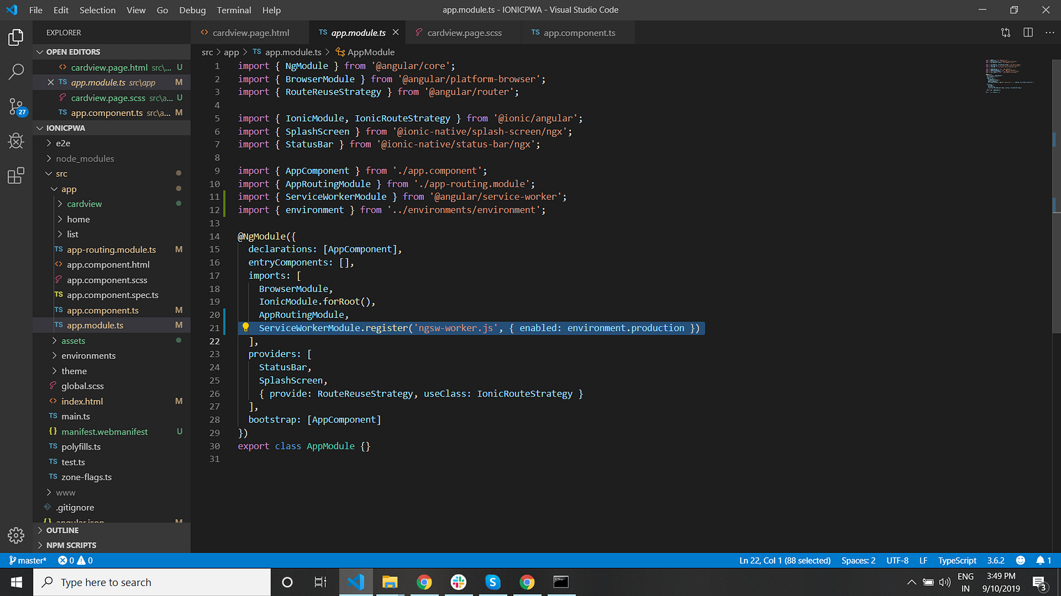Open Skype from the taskbar
Viewport: 1061px width, 596px height.
(493, 582)
